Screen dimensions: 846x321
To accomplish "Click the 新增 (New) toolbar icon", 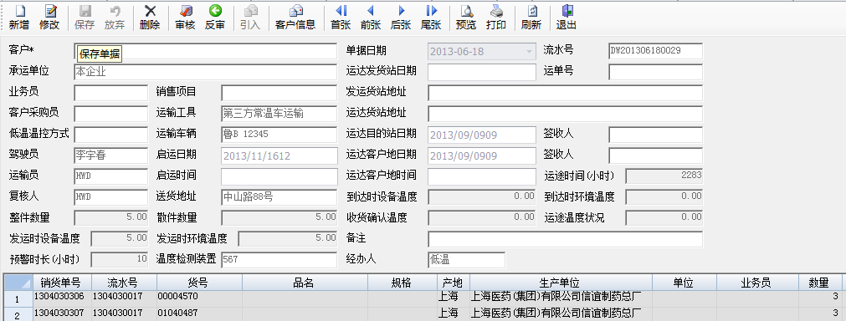I will (x=19, y=18).
